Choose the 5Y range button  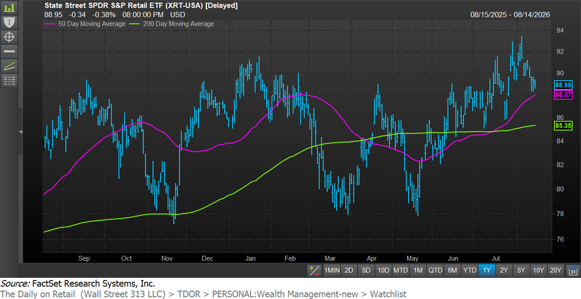(521, 270)
